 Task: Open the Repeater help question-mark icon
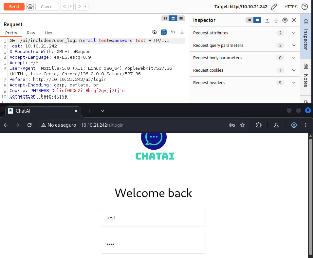[304, 7]
